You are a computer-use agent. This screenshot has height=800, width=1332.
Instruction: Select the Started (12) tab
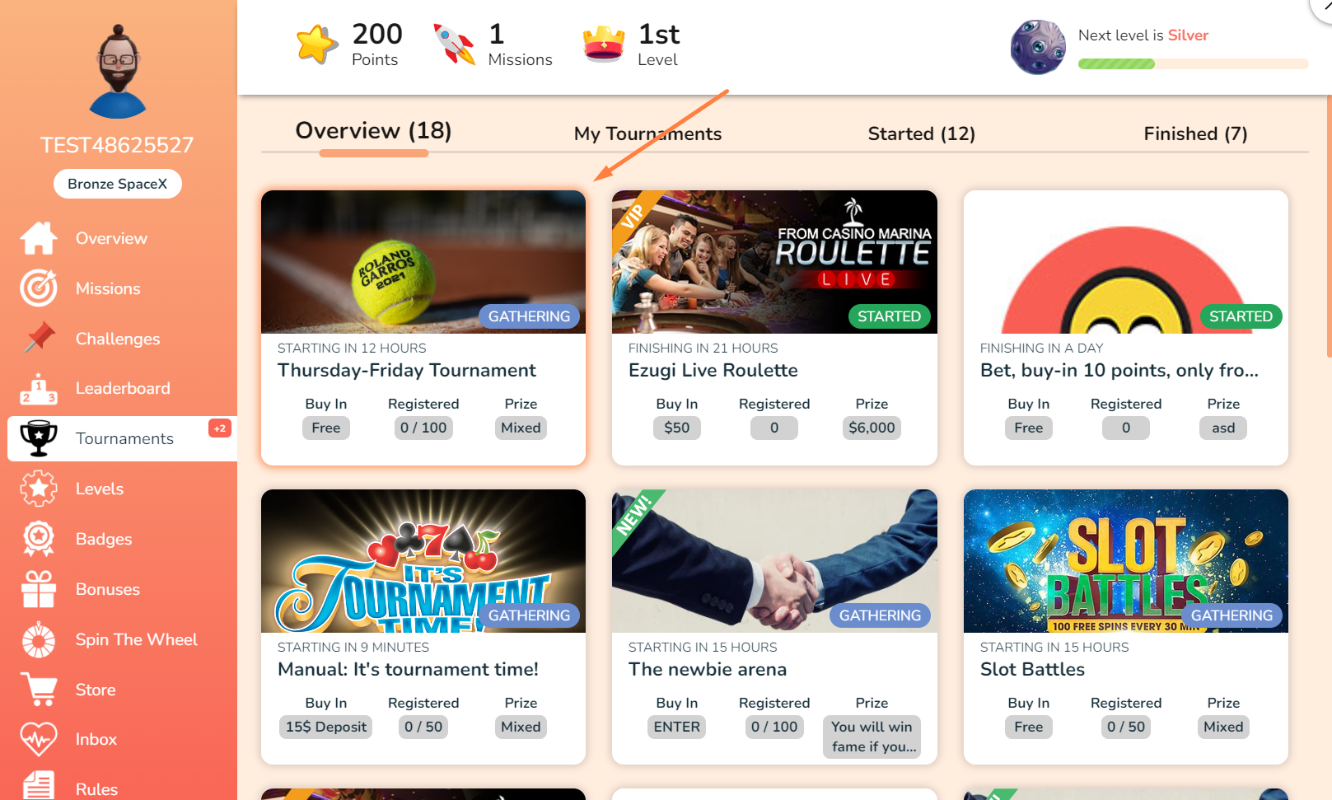point(921,133)
